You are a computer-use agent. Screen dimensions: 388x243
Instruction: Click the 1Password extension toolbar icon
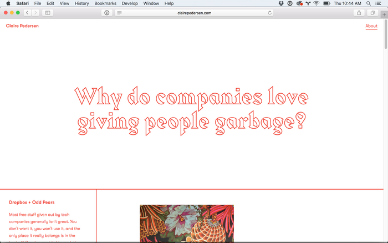tap(107, 13)
